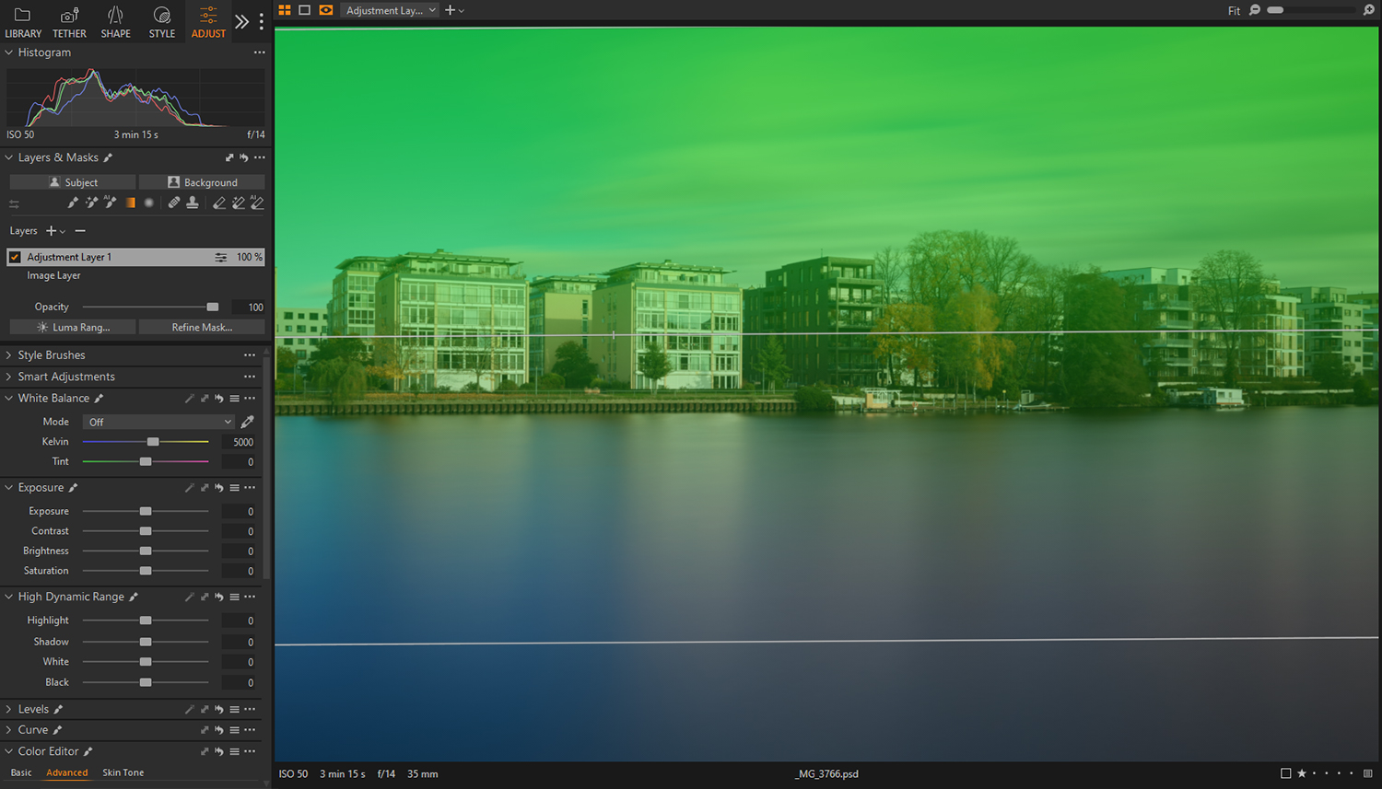This screenshot has width=1382, height=789.
Task: Reset the White Balance tool
Action: pyautogui.click(x=219, y=399)
